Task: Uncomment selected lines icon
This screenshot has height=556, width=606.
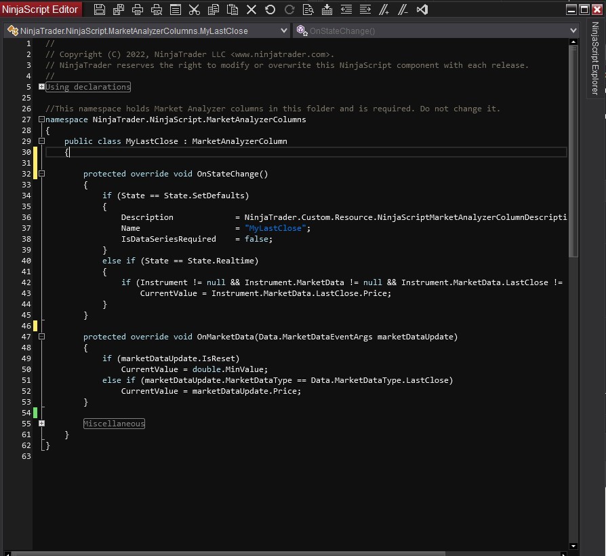Action: pyautogui.click(x=403, y=10)
